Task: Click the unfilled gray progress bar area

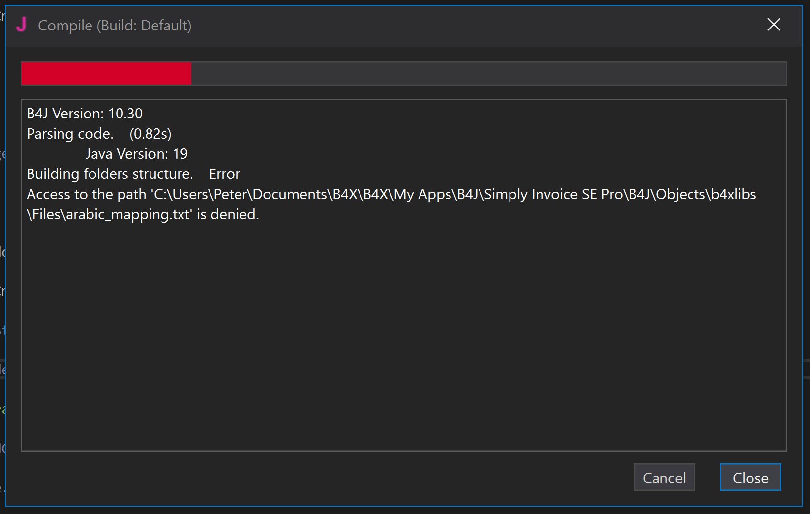Action: click(488, 74)
